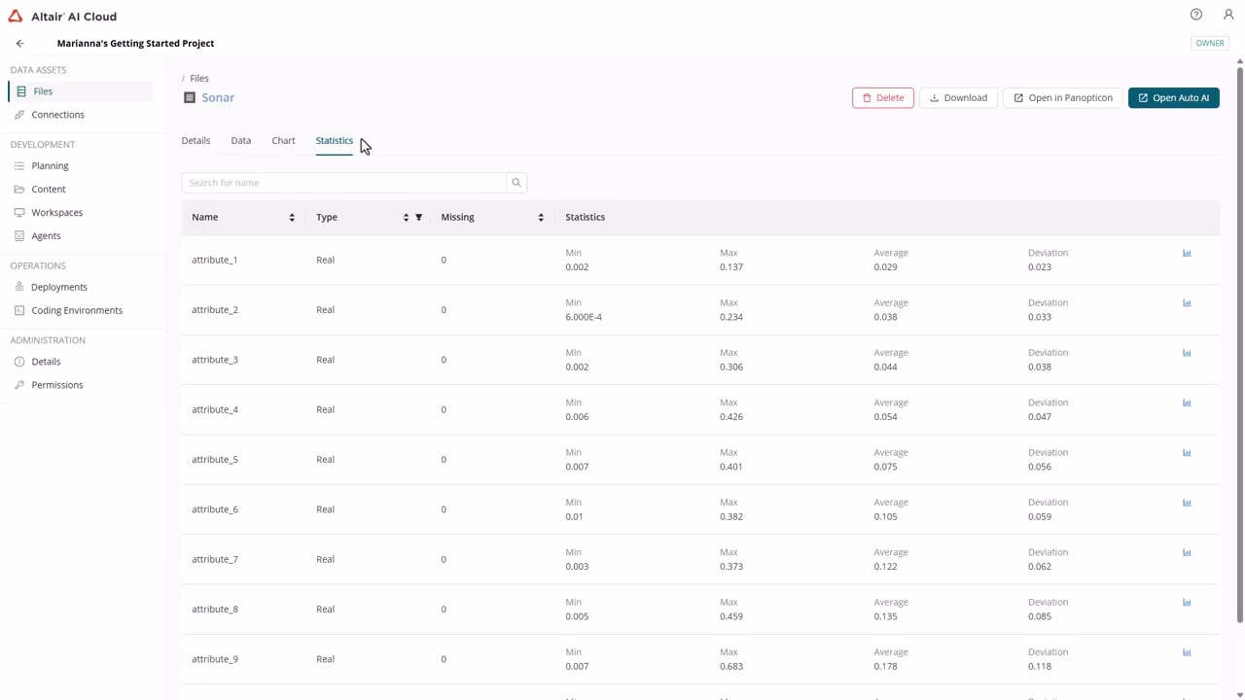Show histogram chart for attribute_7
The image size is (1245, 700).
1187,552
